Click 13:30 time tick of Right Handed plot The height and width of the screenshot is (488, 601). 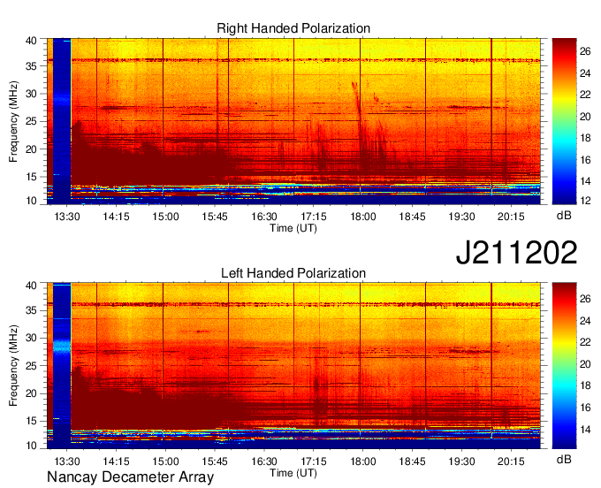click(66, 217)
